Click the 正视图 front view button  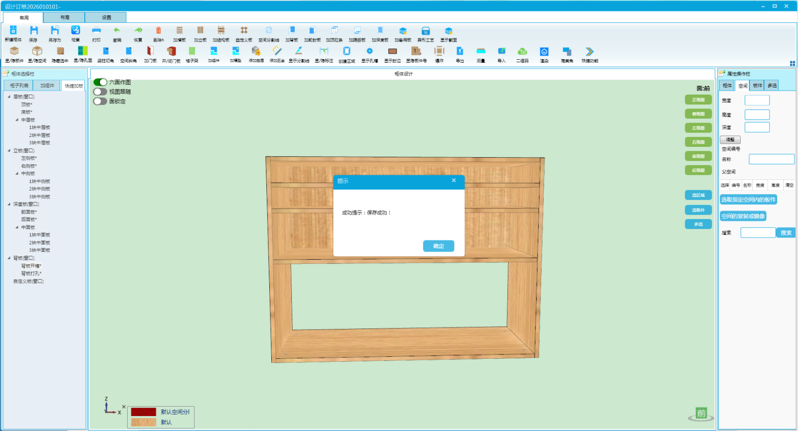coord(698,100)
